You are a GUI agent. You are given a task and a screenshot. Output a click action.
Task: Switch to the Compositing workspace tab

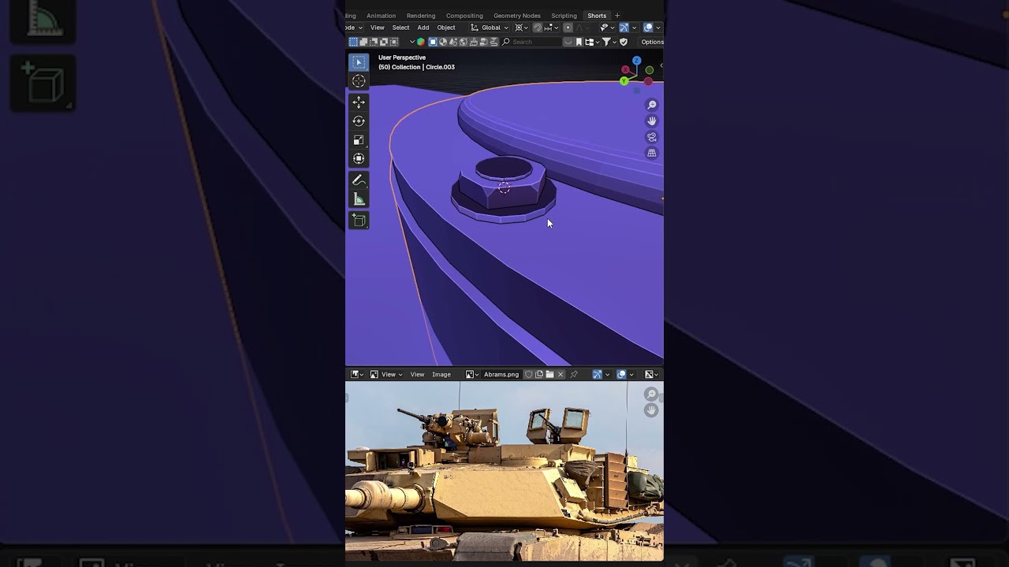click(464, 16)
